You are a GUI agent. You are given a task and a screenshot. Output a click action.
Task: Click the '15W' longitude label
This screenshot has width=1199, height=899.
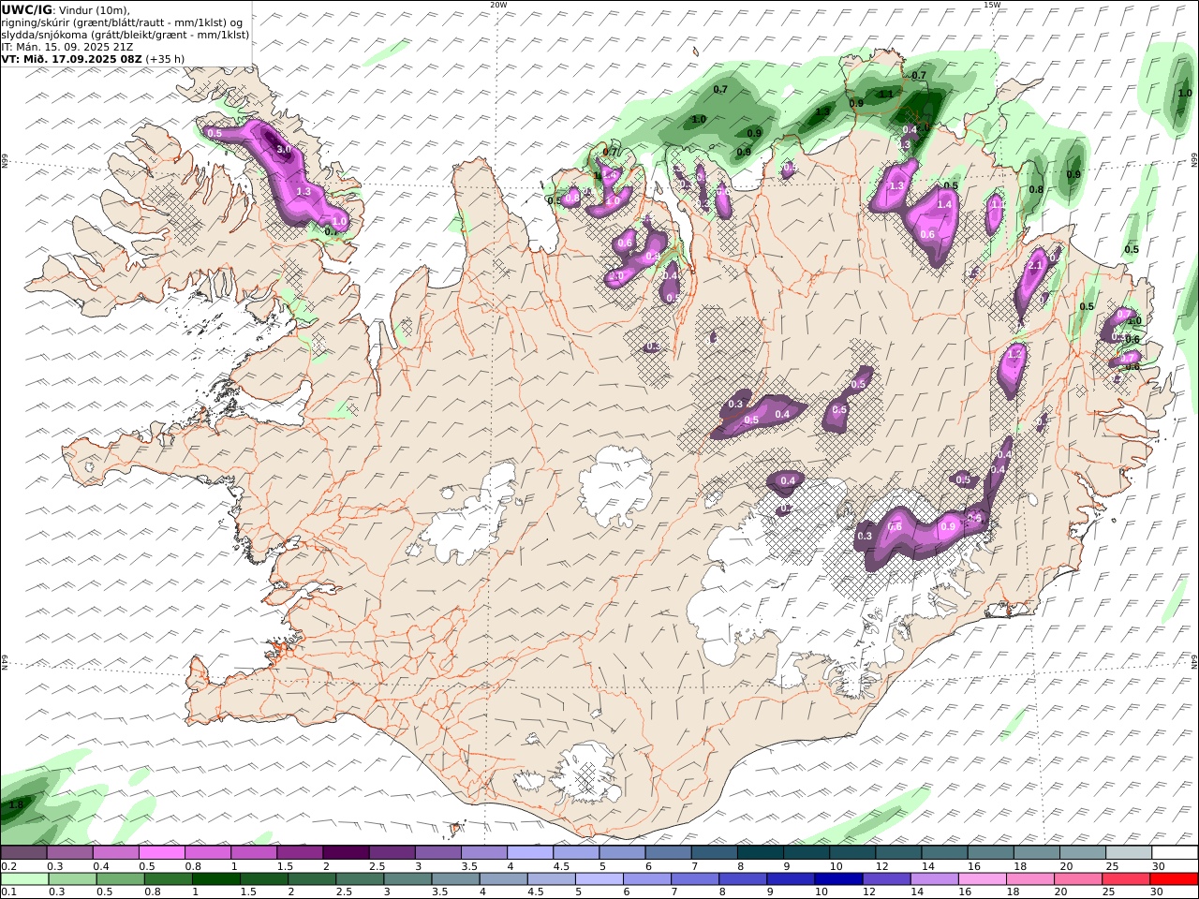pos(992,5)
